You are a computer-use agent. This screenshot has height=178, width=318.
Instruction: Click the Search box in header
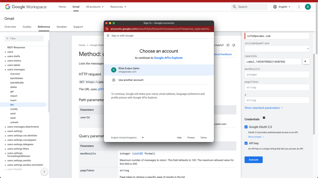click(x=249, y=7)
